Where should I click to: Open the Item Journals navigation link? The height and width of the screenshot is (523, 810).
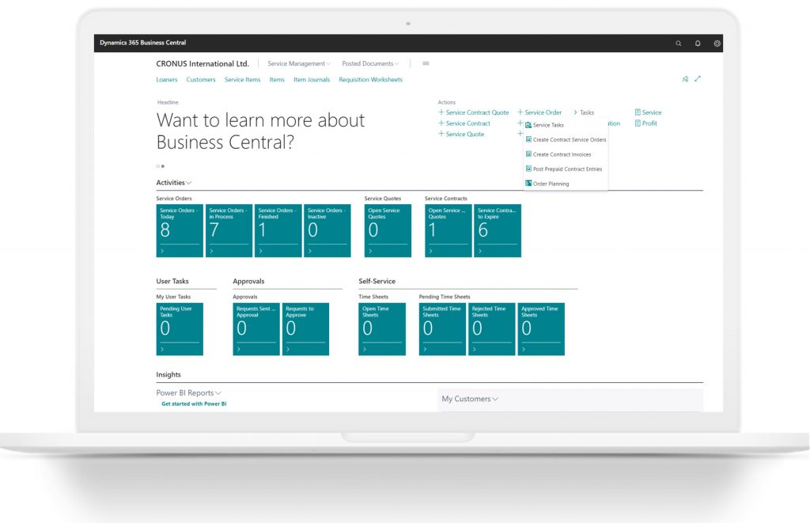point(312,80)
